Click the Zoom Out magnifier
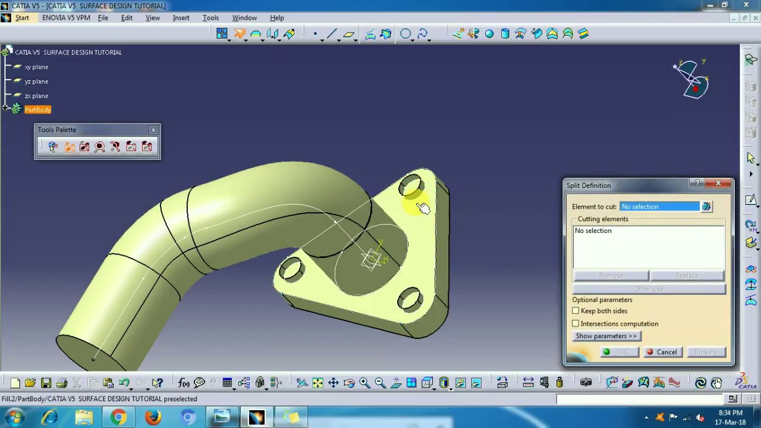 [380, 383]
